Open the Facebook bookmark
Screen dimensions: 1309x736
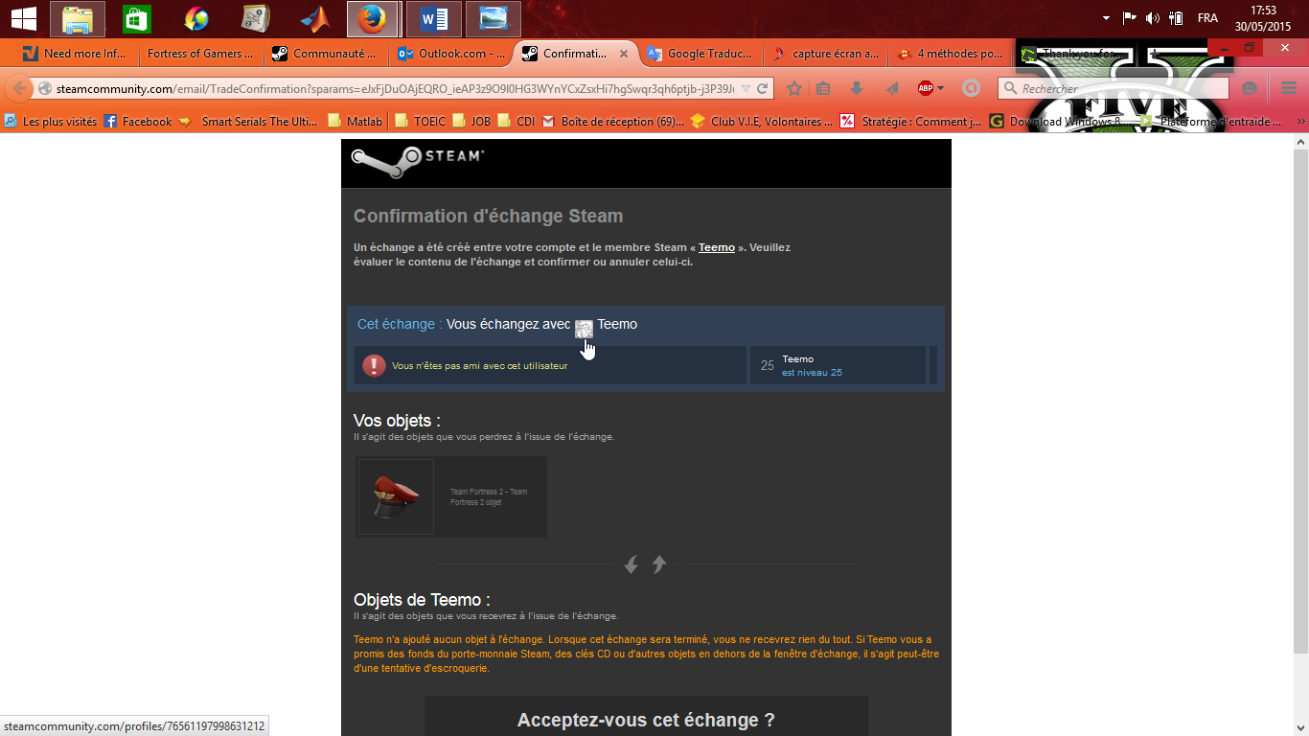(x=138, y=122)
